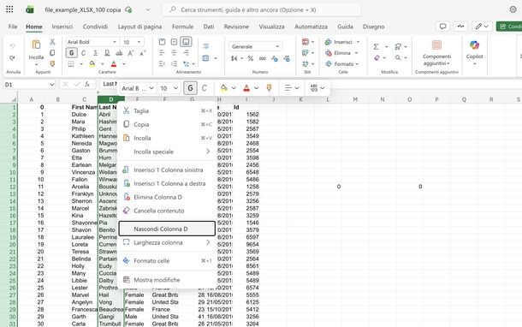Toggle bottom vertical alignment in the ribbon
This screenshot has height=327, width=522.
[x=186, y=42]
